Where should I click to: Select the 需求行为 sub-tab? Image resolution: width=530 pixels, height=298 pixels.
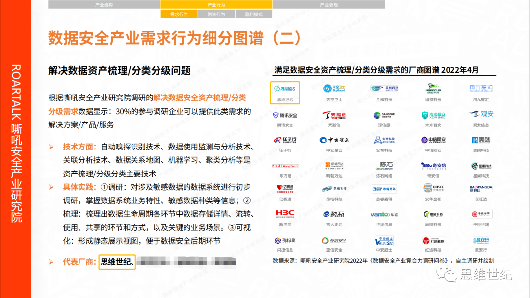(x=179, y=14)
